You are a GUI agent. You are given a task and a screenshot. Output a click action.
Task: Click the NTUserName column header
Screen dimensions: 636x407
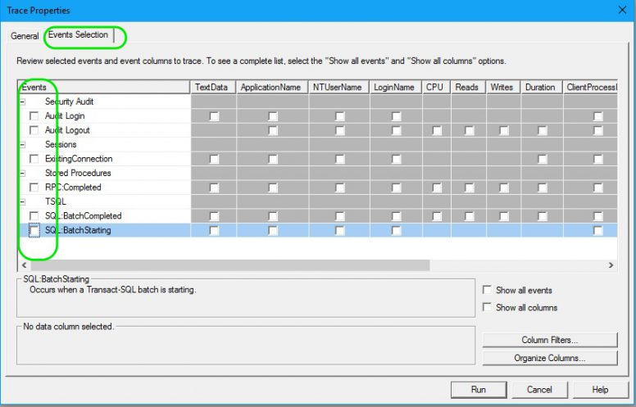pyautogui.click(x=339, y=87)
